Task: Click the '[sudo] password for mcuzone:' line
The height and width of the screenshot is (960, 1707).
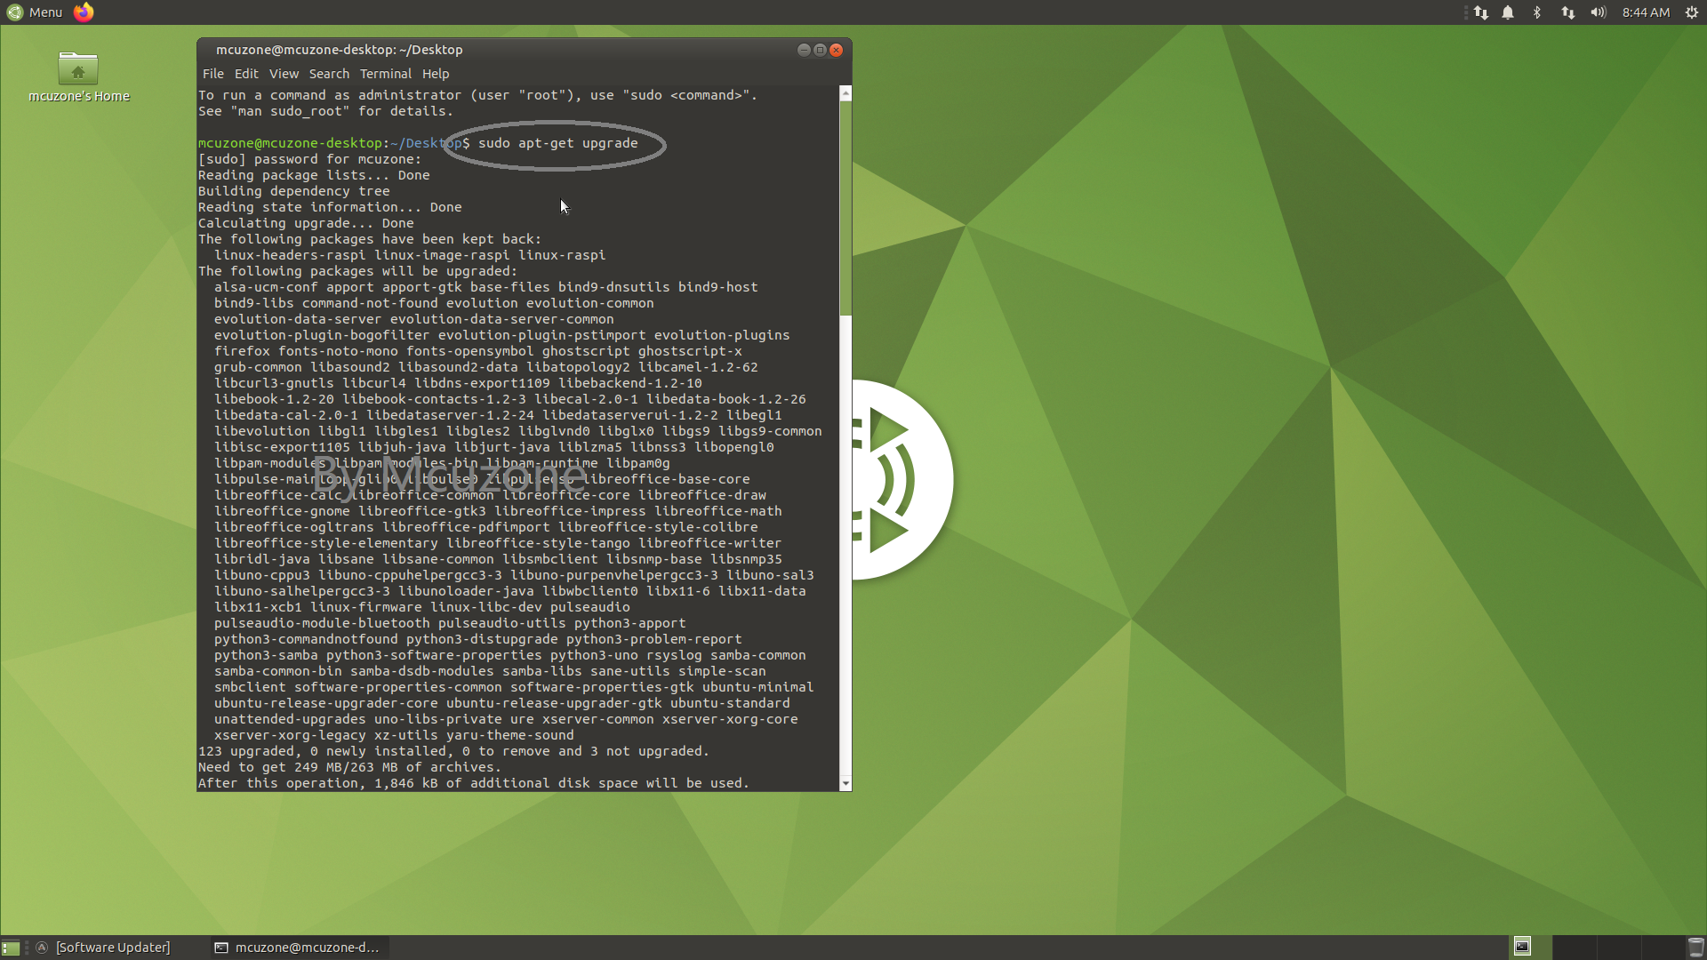Action: point(309,159)
